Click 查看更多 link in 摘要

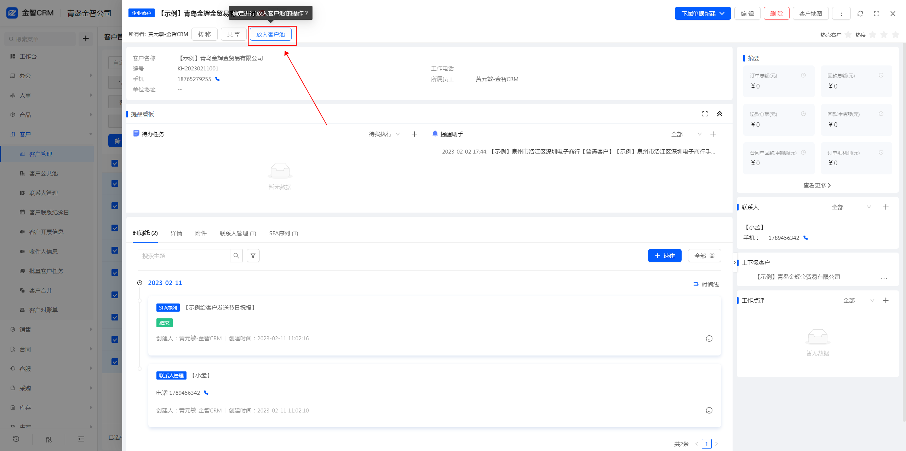[817, 185]
